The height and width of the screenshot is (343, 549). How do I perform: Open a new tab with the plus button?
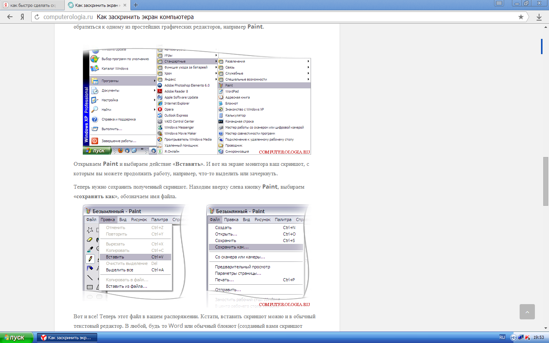point(136,5)
